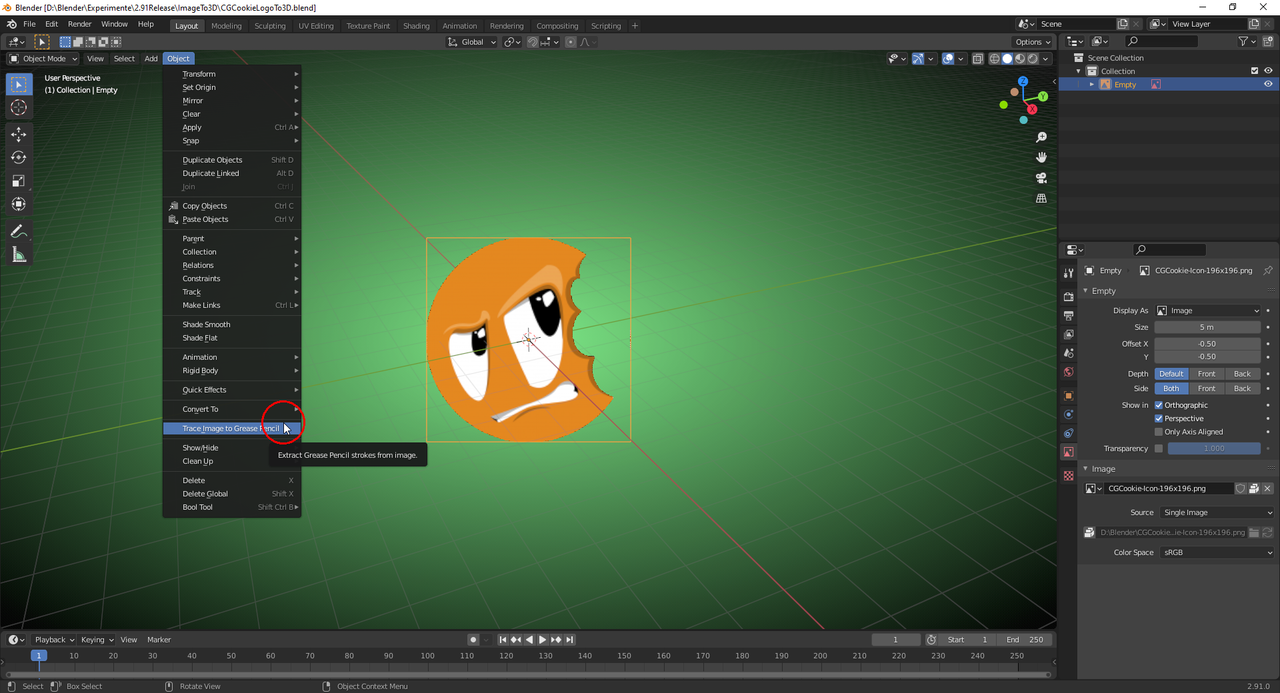
Task: Open the Object Mode dropdown
Action: point(43,59)
